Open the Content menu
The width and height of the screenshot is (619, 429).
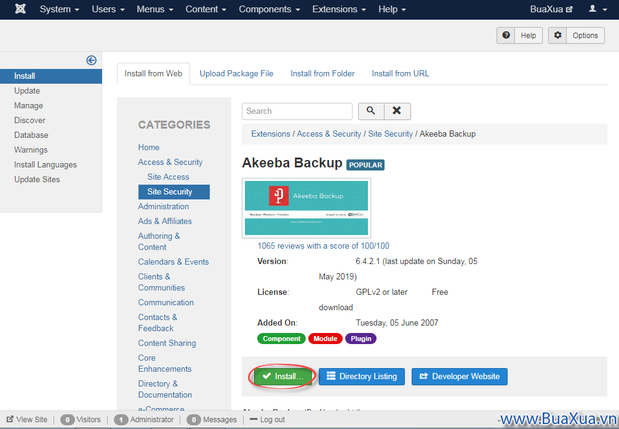tap(206, 9)
